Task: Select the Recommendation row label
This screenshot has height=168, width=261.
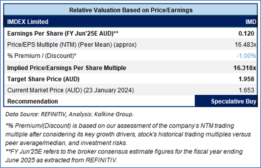Action: 33,101
